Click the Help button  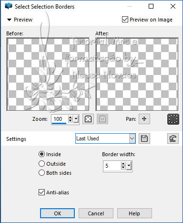coord(134,213)
